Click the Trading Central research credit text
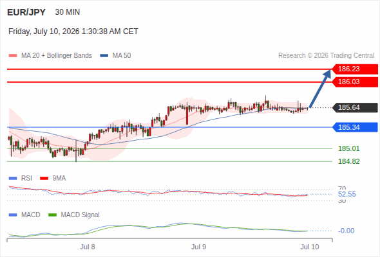The width and height of the screenshot is (380, 257). [326, 56]
